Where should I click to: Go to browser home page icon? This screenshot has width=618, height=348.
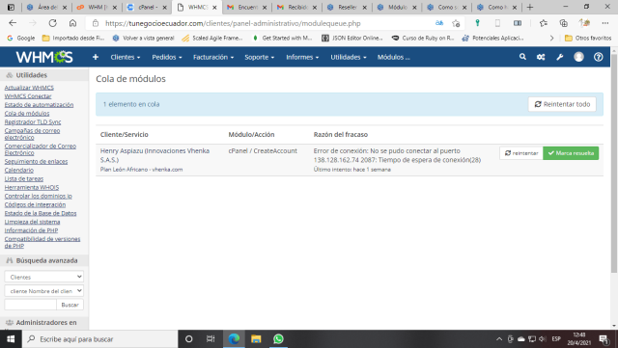click(72, 23)
